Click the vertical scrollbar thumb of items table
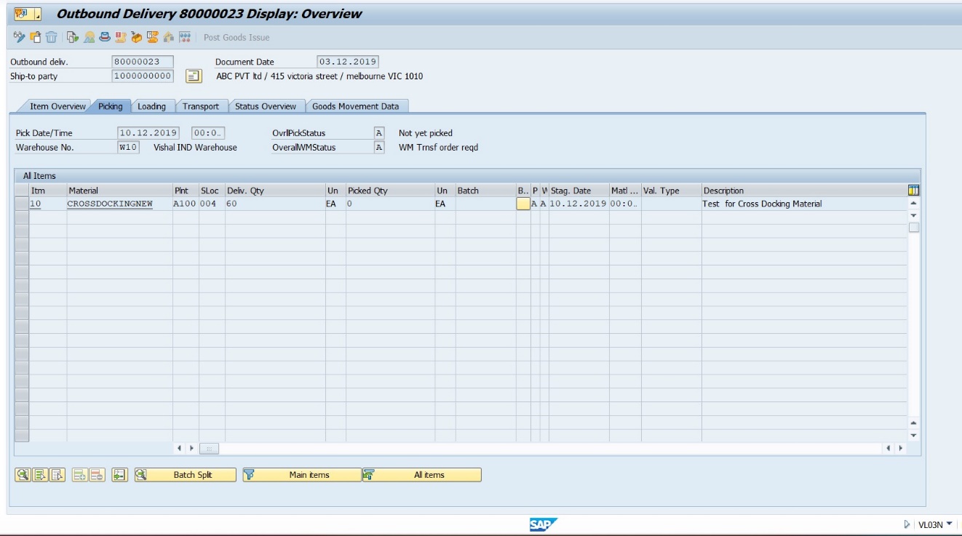 point(914,227)
